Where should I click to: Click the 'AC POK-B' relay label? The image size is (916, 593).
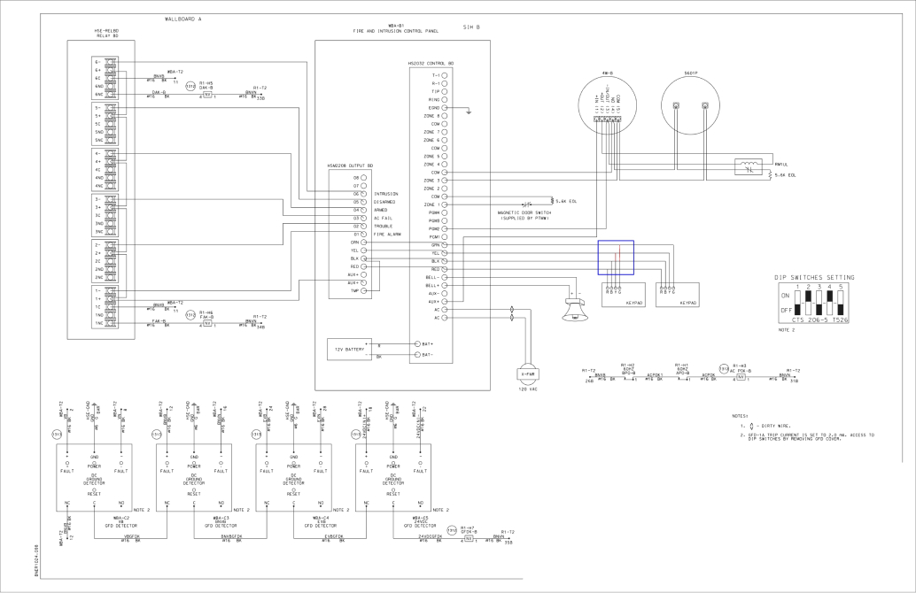pyautogui.click(x=741, y=370)
